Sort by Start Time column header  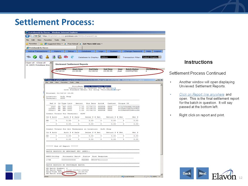point(78,69)
